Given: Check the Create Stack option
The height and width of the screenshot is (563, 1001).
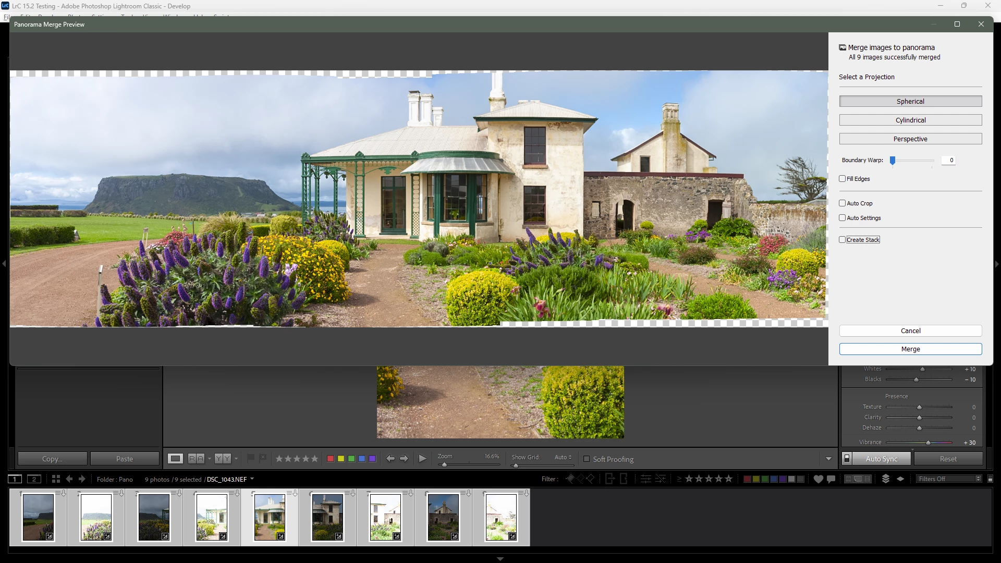Looking at the screenshot, I should (x=843, y=240).
